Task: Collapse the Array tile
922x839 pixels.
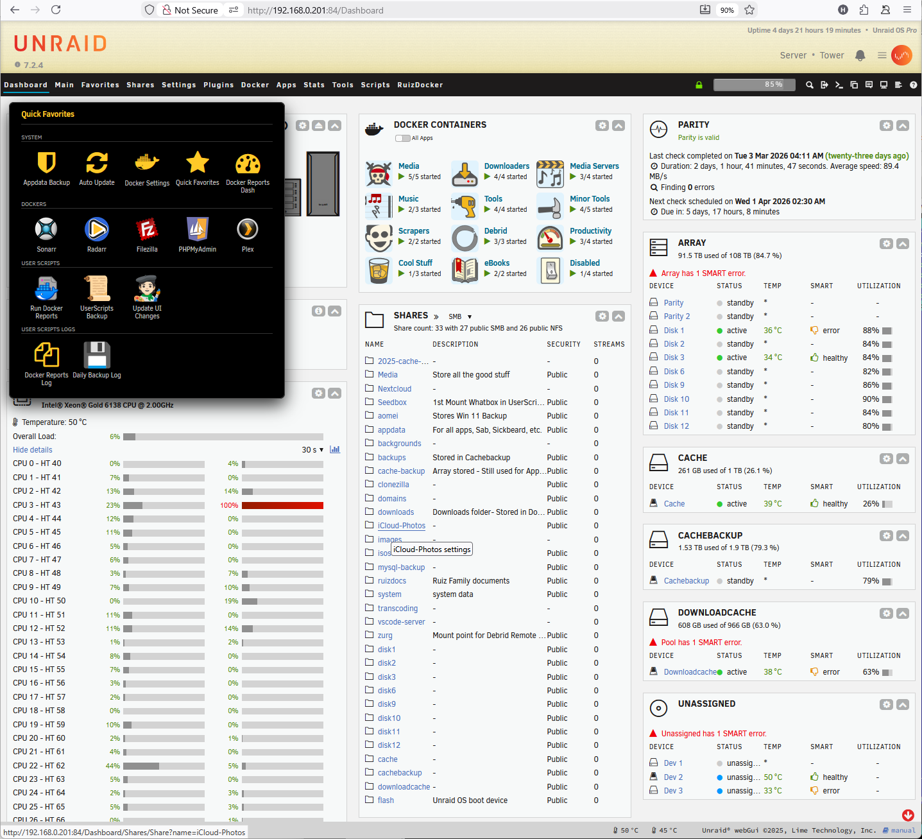Action: pyautogui.click(x=903, y=244)
